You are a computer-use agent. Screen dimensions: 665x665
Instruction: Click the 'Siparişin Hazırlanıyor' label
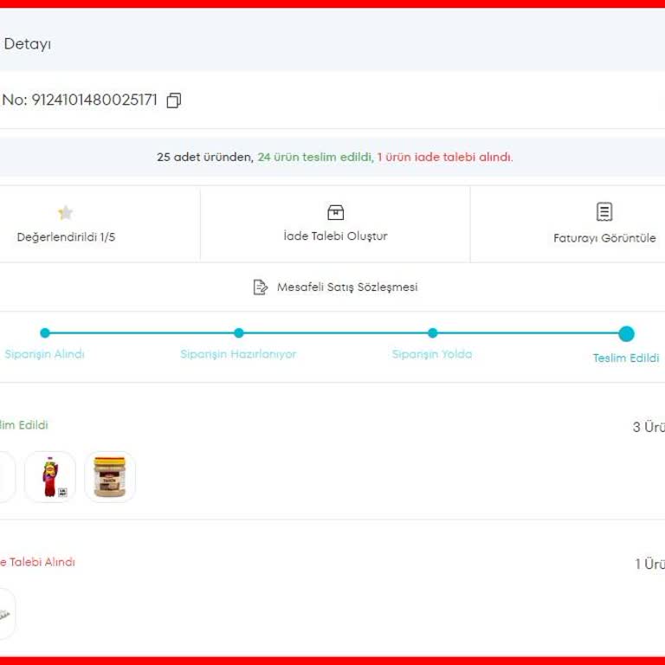pyautogui.click(x=238, y=354)
